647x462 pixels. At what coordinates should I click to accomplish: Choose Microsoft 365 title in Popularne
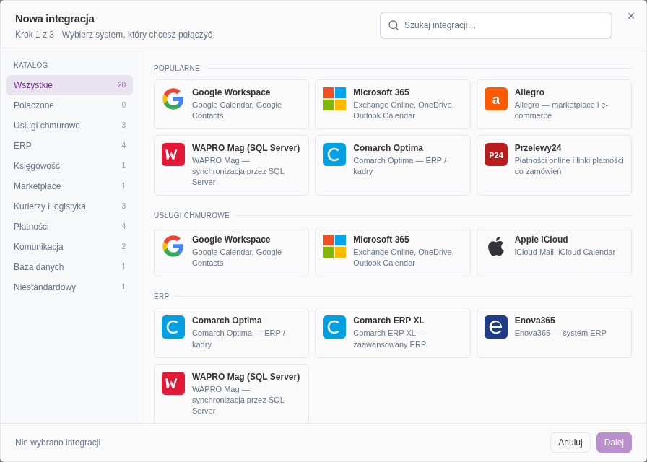[x=381, y=92]
